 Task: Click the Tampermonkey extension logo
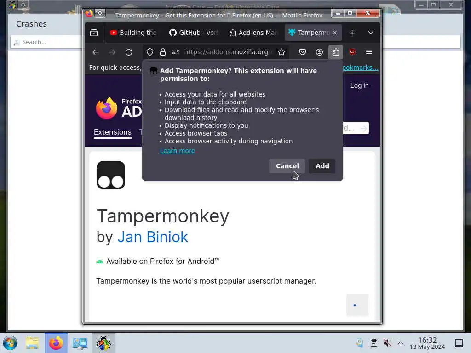pos(111,175)
